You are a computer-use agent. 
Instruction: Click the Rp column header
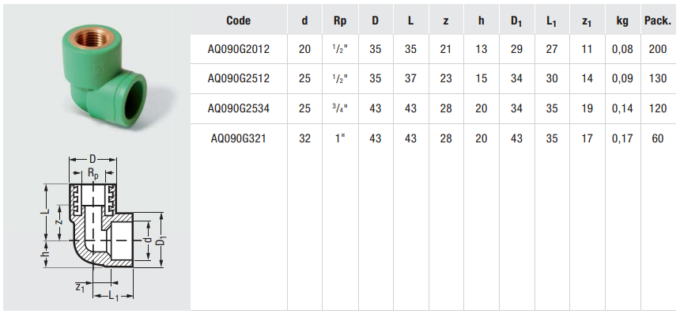click(x=341, y=21)
